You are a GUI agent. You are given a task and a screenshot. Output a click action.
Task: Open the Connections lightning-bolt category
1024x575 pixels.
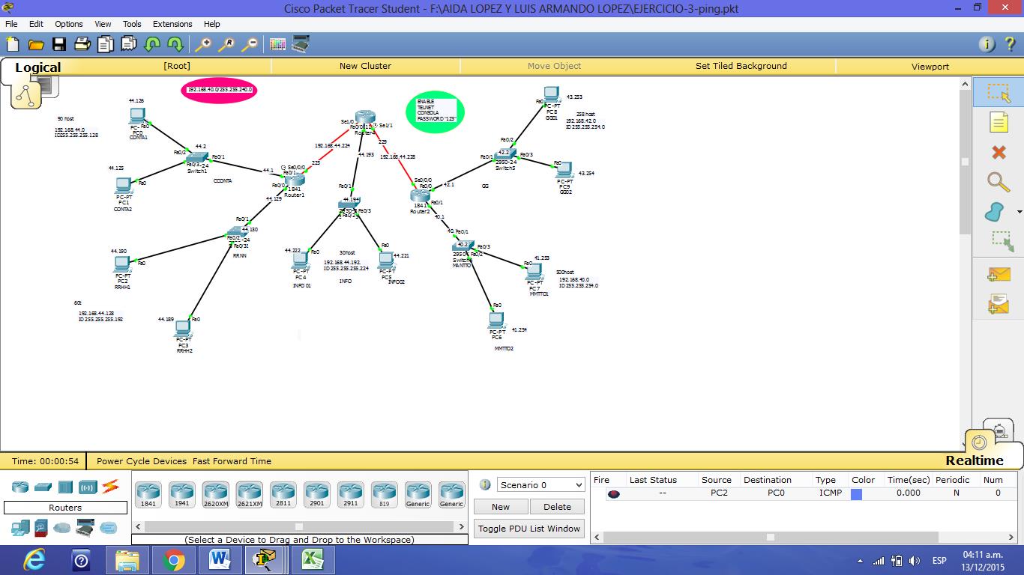click(111, 487)
